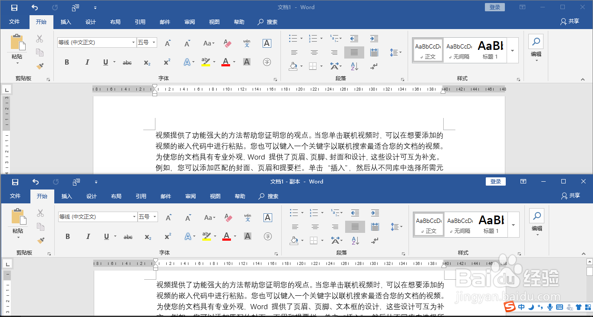Click Ribbon display options icon in 副本 title bar
This screenshot has height=317, width=593.
[524, 181]
